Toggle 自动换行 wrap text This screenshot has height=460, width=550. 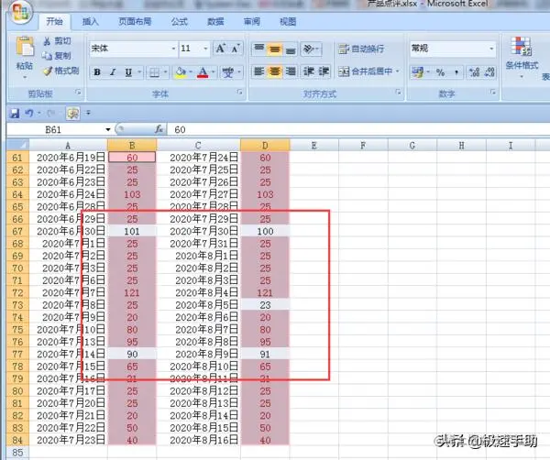coord(361,49)
